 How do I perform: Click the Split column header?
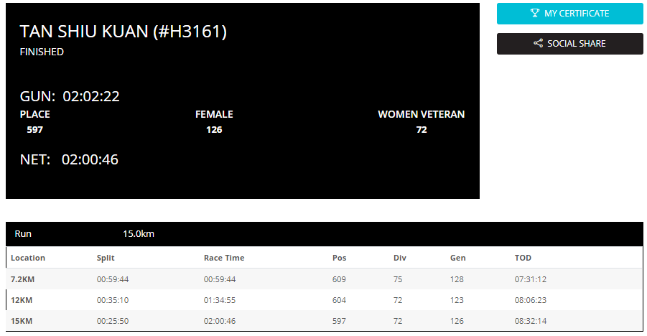coord(106,258)
